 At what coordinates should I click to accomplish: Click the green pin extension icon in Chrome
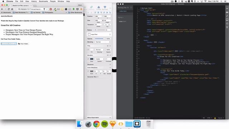click(x=74, y=9)
